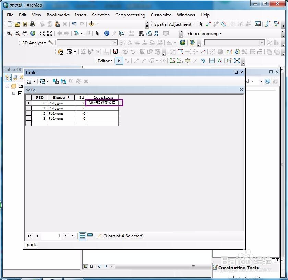Open the Attributes window icon in Editor toolbar
288x280 pixels.
212,61
